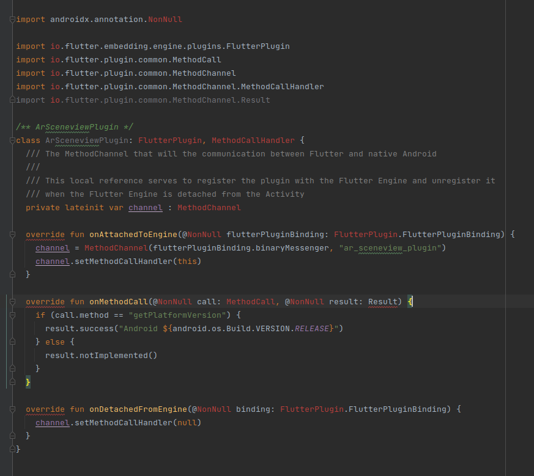This screenshot has width=534, height=476.
Task: Click result.success call
Action: coord(80,329)
